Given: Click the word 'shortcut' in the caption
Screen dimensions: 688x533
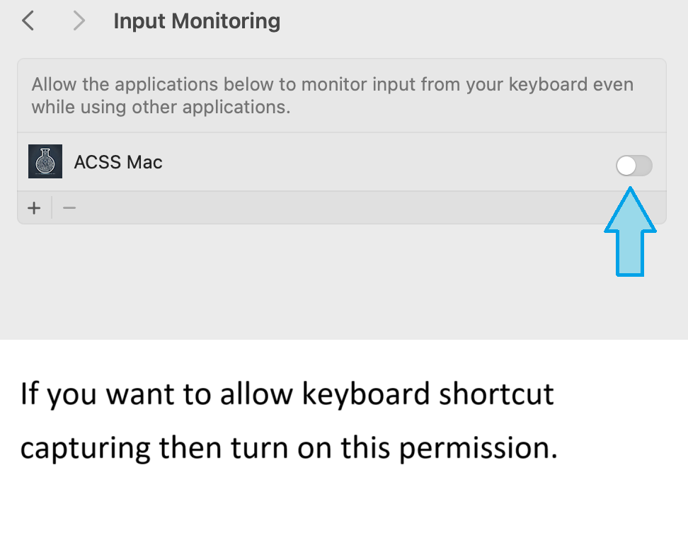Looking at the screenshot, I should click(x=497, y=394).
